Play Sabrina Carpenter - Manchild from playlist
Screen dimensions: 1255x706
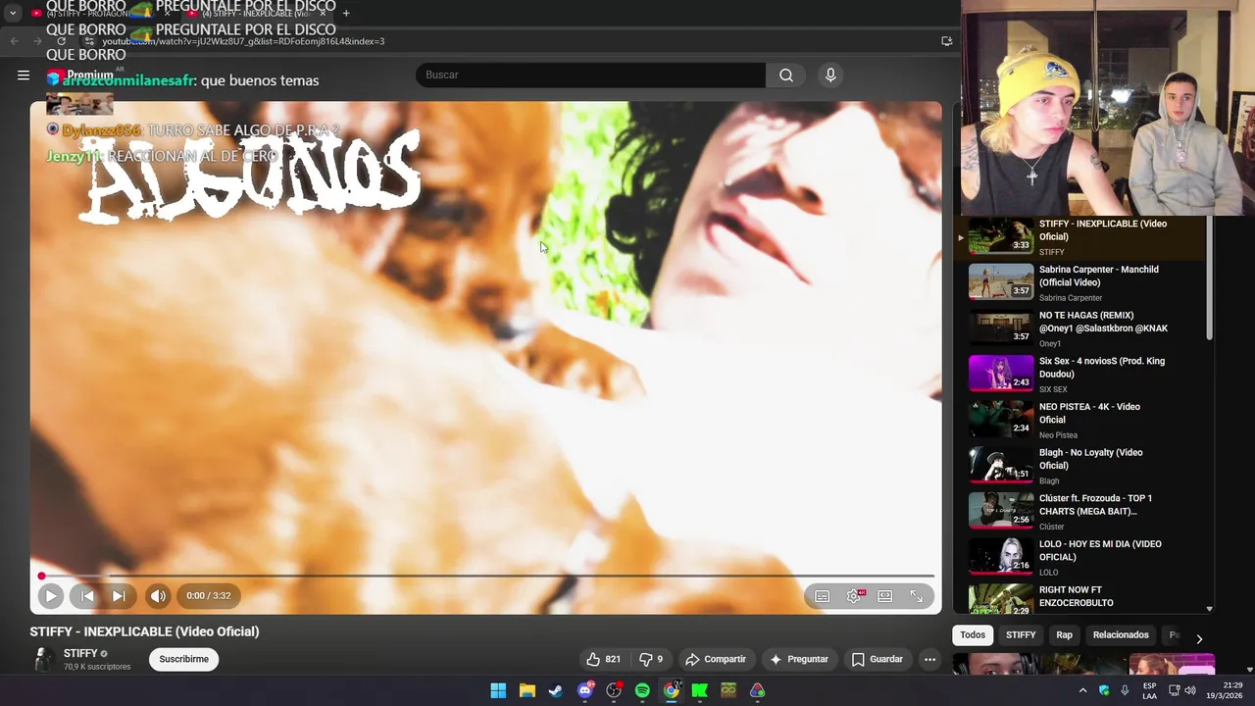(1078, 282)
